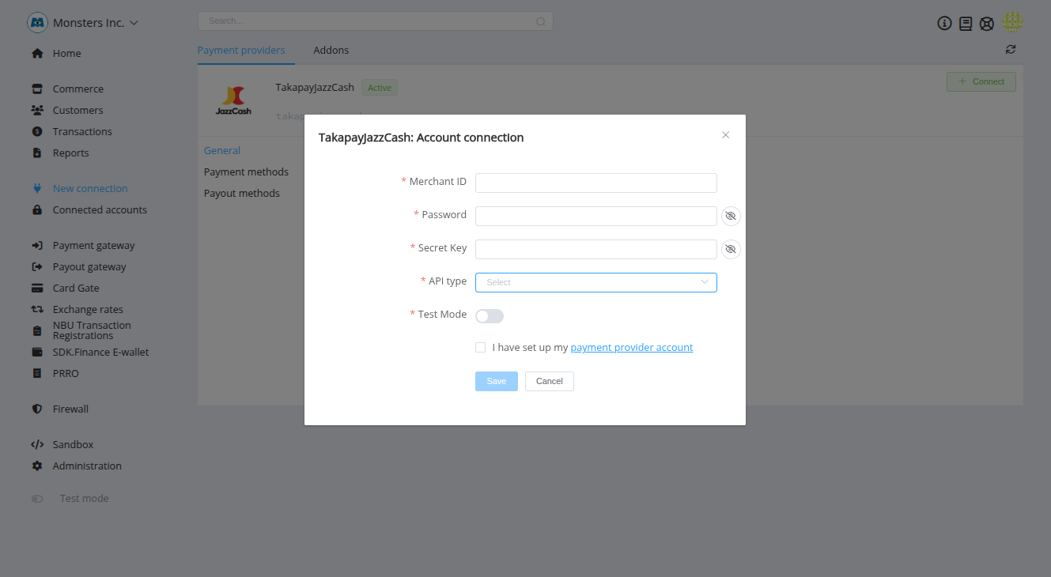Open the API type dropdown
1051x577 pixels.
(x=595, y=282)
